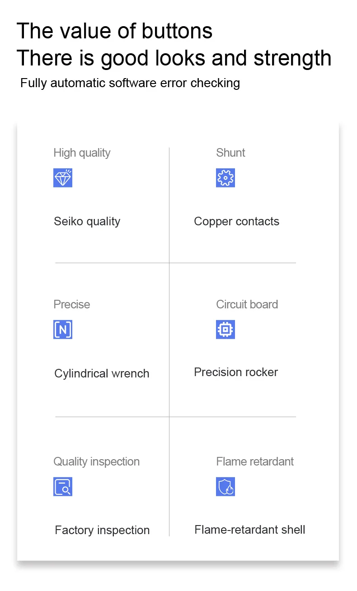
Task: Click the Precision rocker text
Action: [236, 372]
